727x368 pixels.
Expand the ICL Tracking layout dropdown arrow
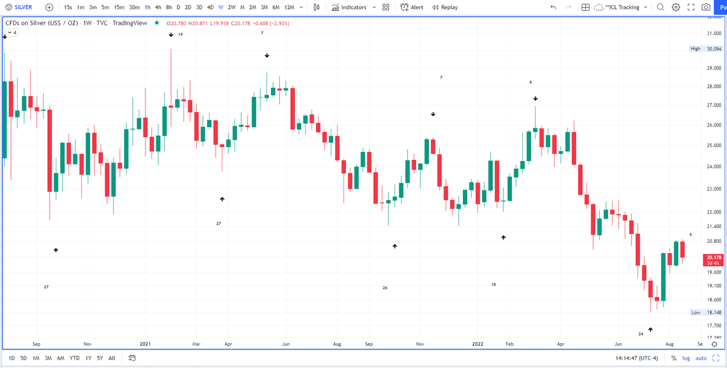645,7
